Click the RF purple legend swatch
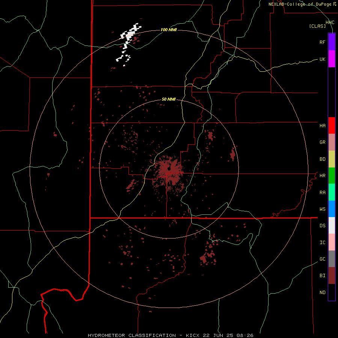 [332, 42]
